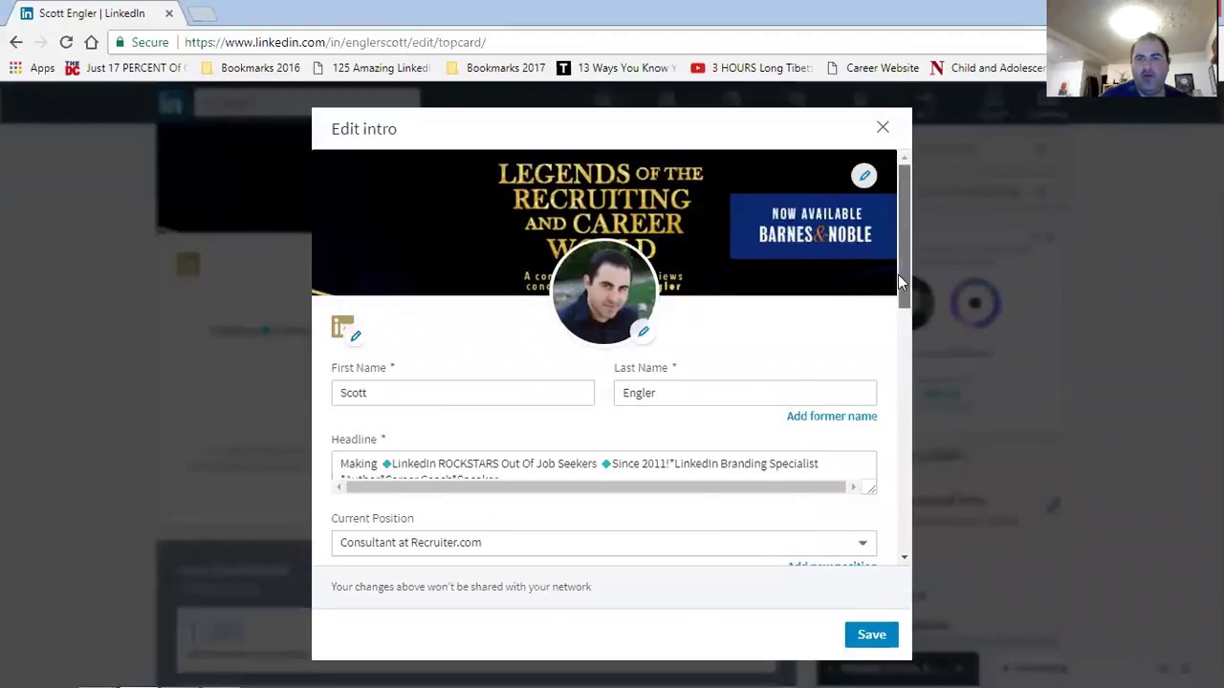Reload the page with the refresh icon
The image size is (1224, 688).
tap(66, 42)
